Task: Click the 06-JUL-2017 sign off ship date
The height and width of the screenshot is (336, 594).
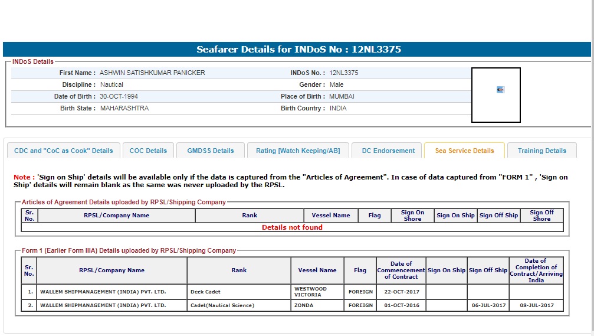Action: tap(488, 305)
